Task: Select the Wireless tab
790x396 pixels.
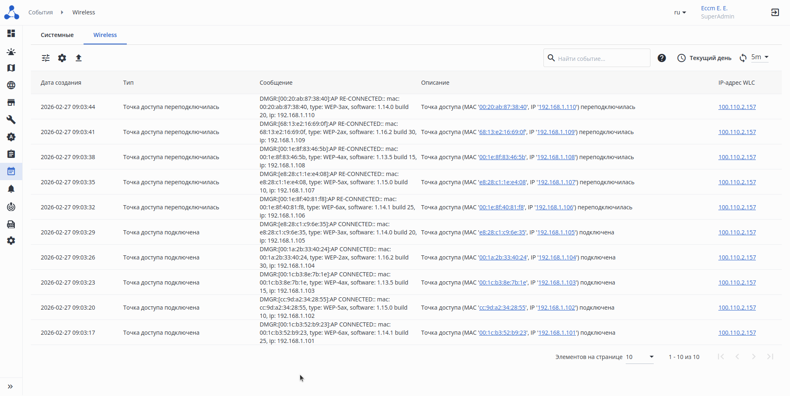Action: (105, 35)
